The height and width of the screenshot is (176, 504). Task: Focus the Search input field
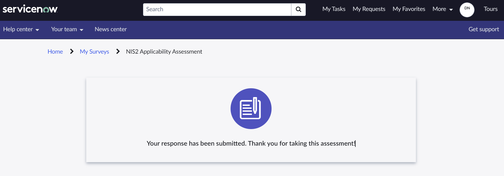click(217, 10)
